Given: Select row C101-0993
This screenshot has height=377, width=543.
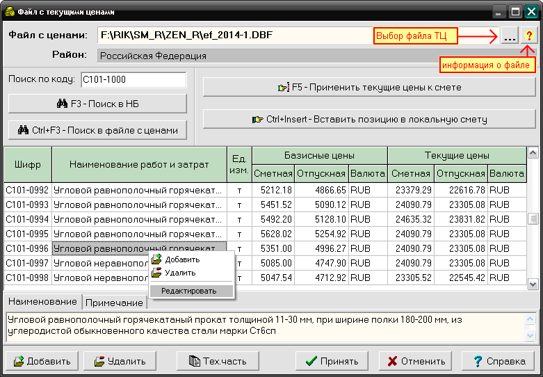Looking at the screenshot, I should 266,204.
